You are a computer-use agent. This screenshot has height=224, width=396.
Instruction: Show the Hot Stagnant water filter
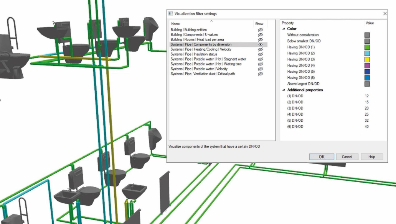[x=260, y=59]
